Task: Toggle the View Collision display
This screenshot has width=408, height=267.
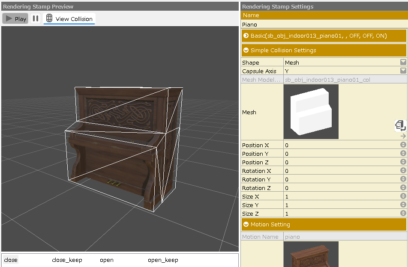Action: click(x=69, y=19)
